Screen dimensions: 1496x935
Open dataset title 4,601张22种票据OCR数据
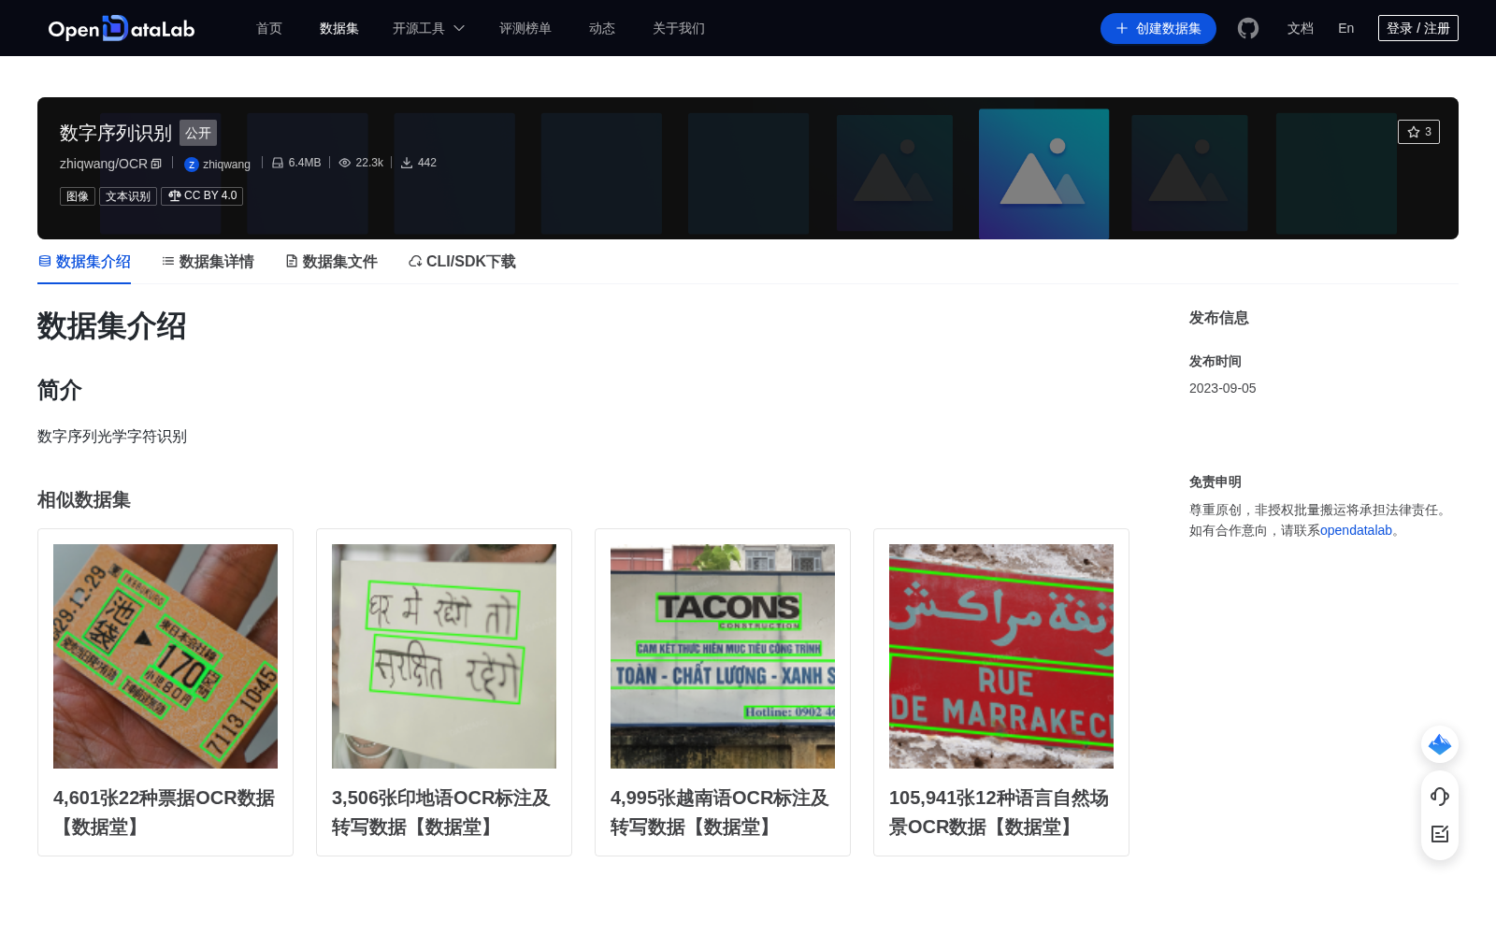click(x=165, y=813)
